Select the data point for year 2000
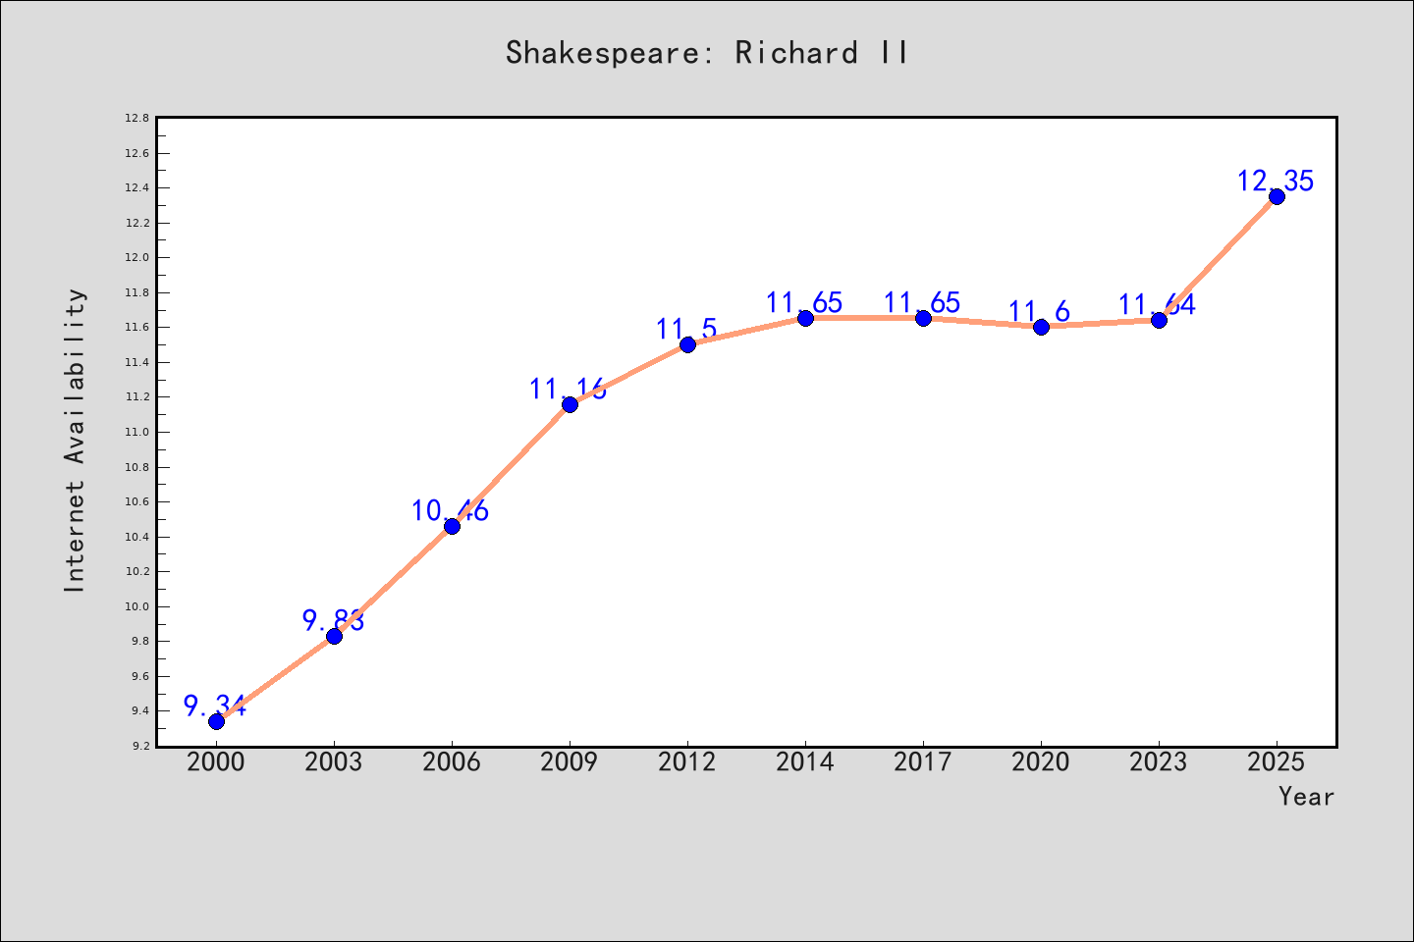Image resolution: width=1414 pixels, height=942 pixels. (216, 721)
